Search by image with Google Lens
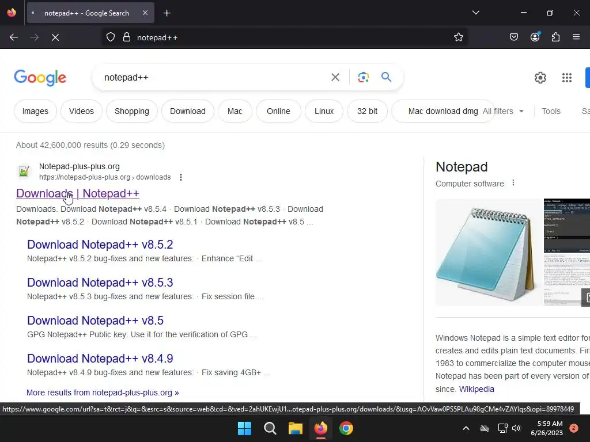Screen dimensions: 590x442 [363, 77]
